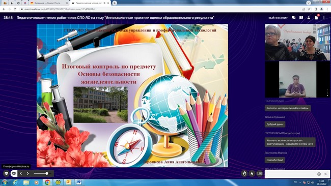Click the Выйти в эфир button

tap(278, 18)
